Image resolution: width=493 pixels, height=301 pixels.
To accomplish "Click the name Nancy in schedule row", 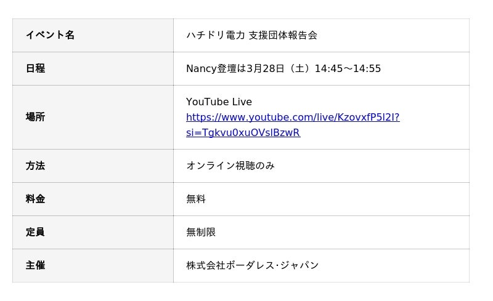I will pyautogui.click(x=201, y=68).
